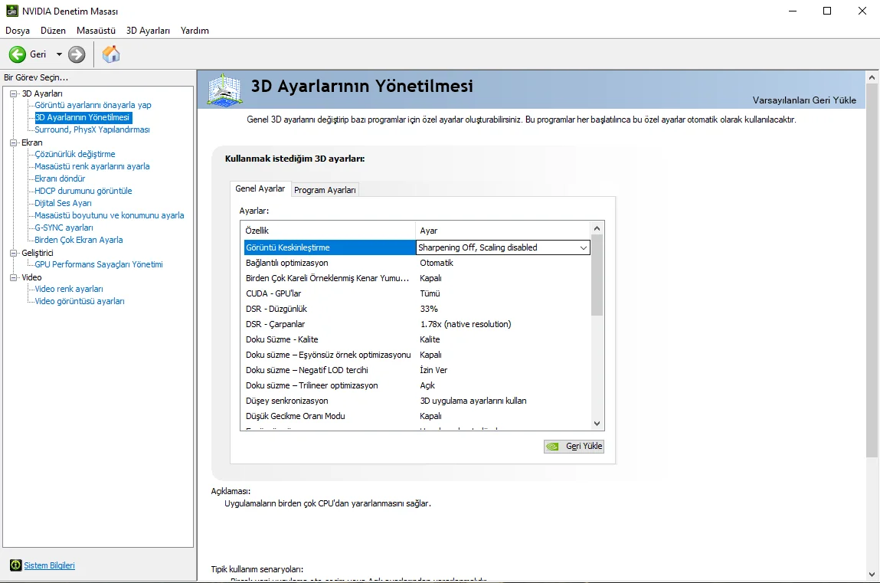
Task: Open GPU Performans Sayaçları Yönetimi
Action: pos(99,264)
